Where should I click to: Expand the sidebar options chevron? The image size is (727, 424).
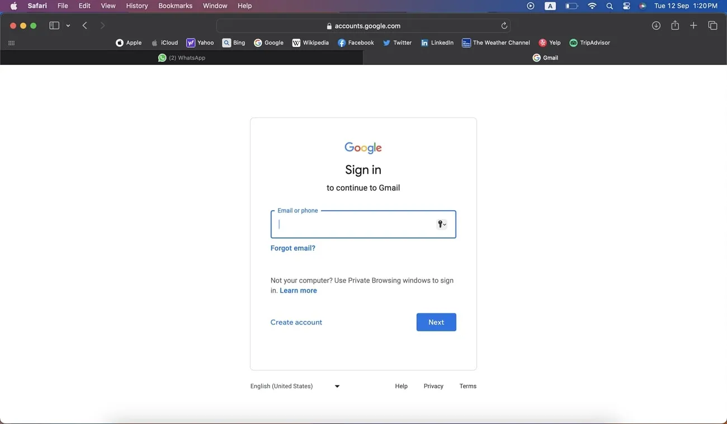coord(68,25)
